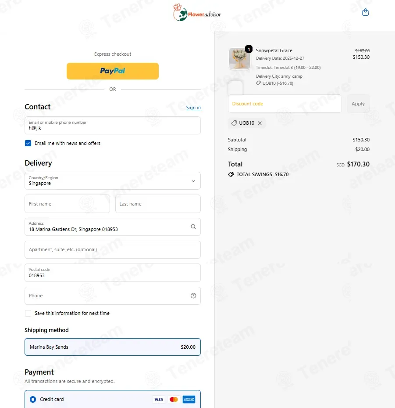
Task: Click the TOTAL SAVINGS $16.70 text
Action: click(x=262, y=174)
